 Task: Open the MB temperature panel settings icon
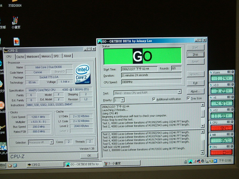(x=229, y=134)
